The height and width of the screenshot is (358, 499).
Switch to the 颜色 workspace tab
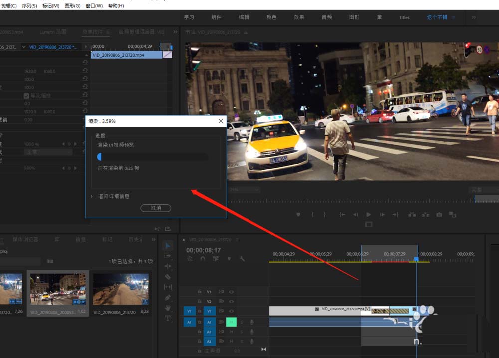pos(271,17)
